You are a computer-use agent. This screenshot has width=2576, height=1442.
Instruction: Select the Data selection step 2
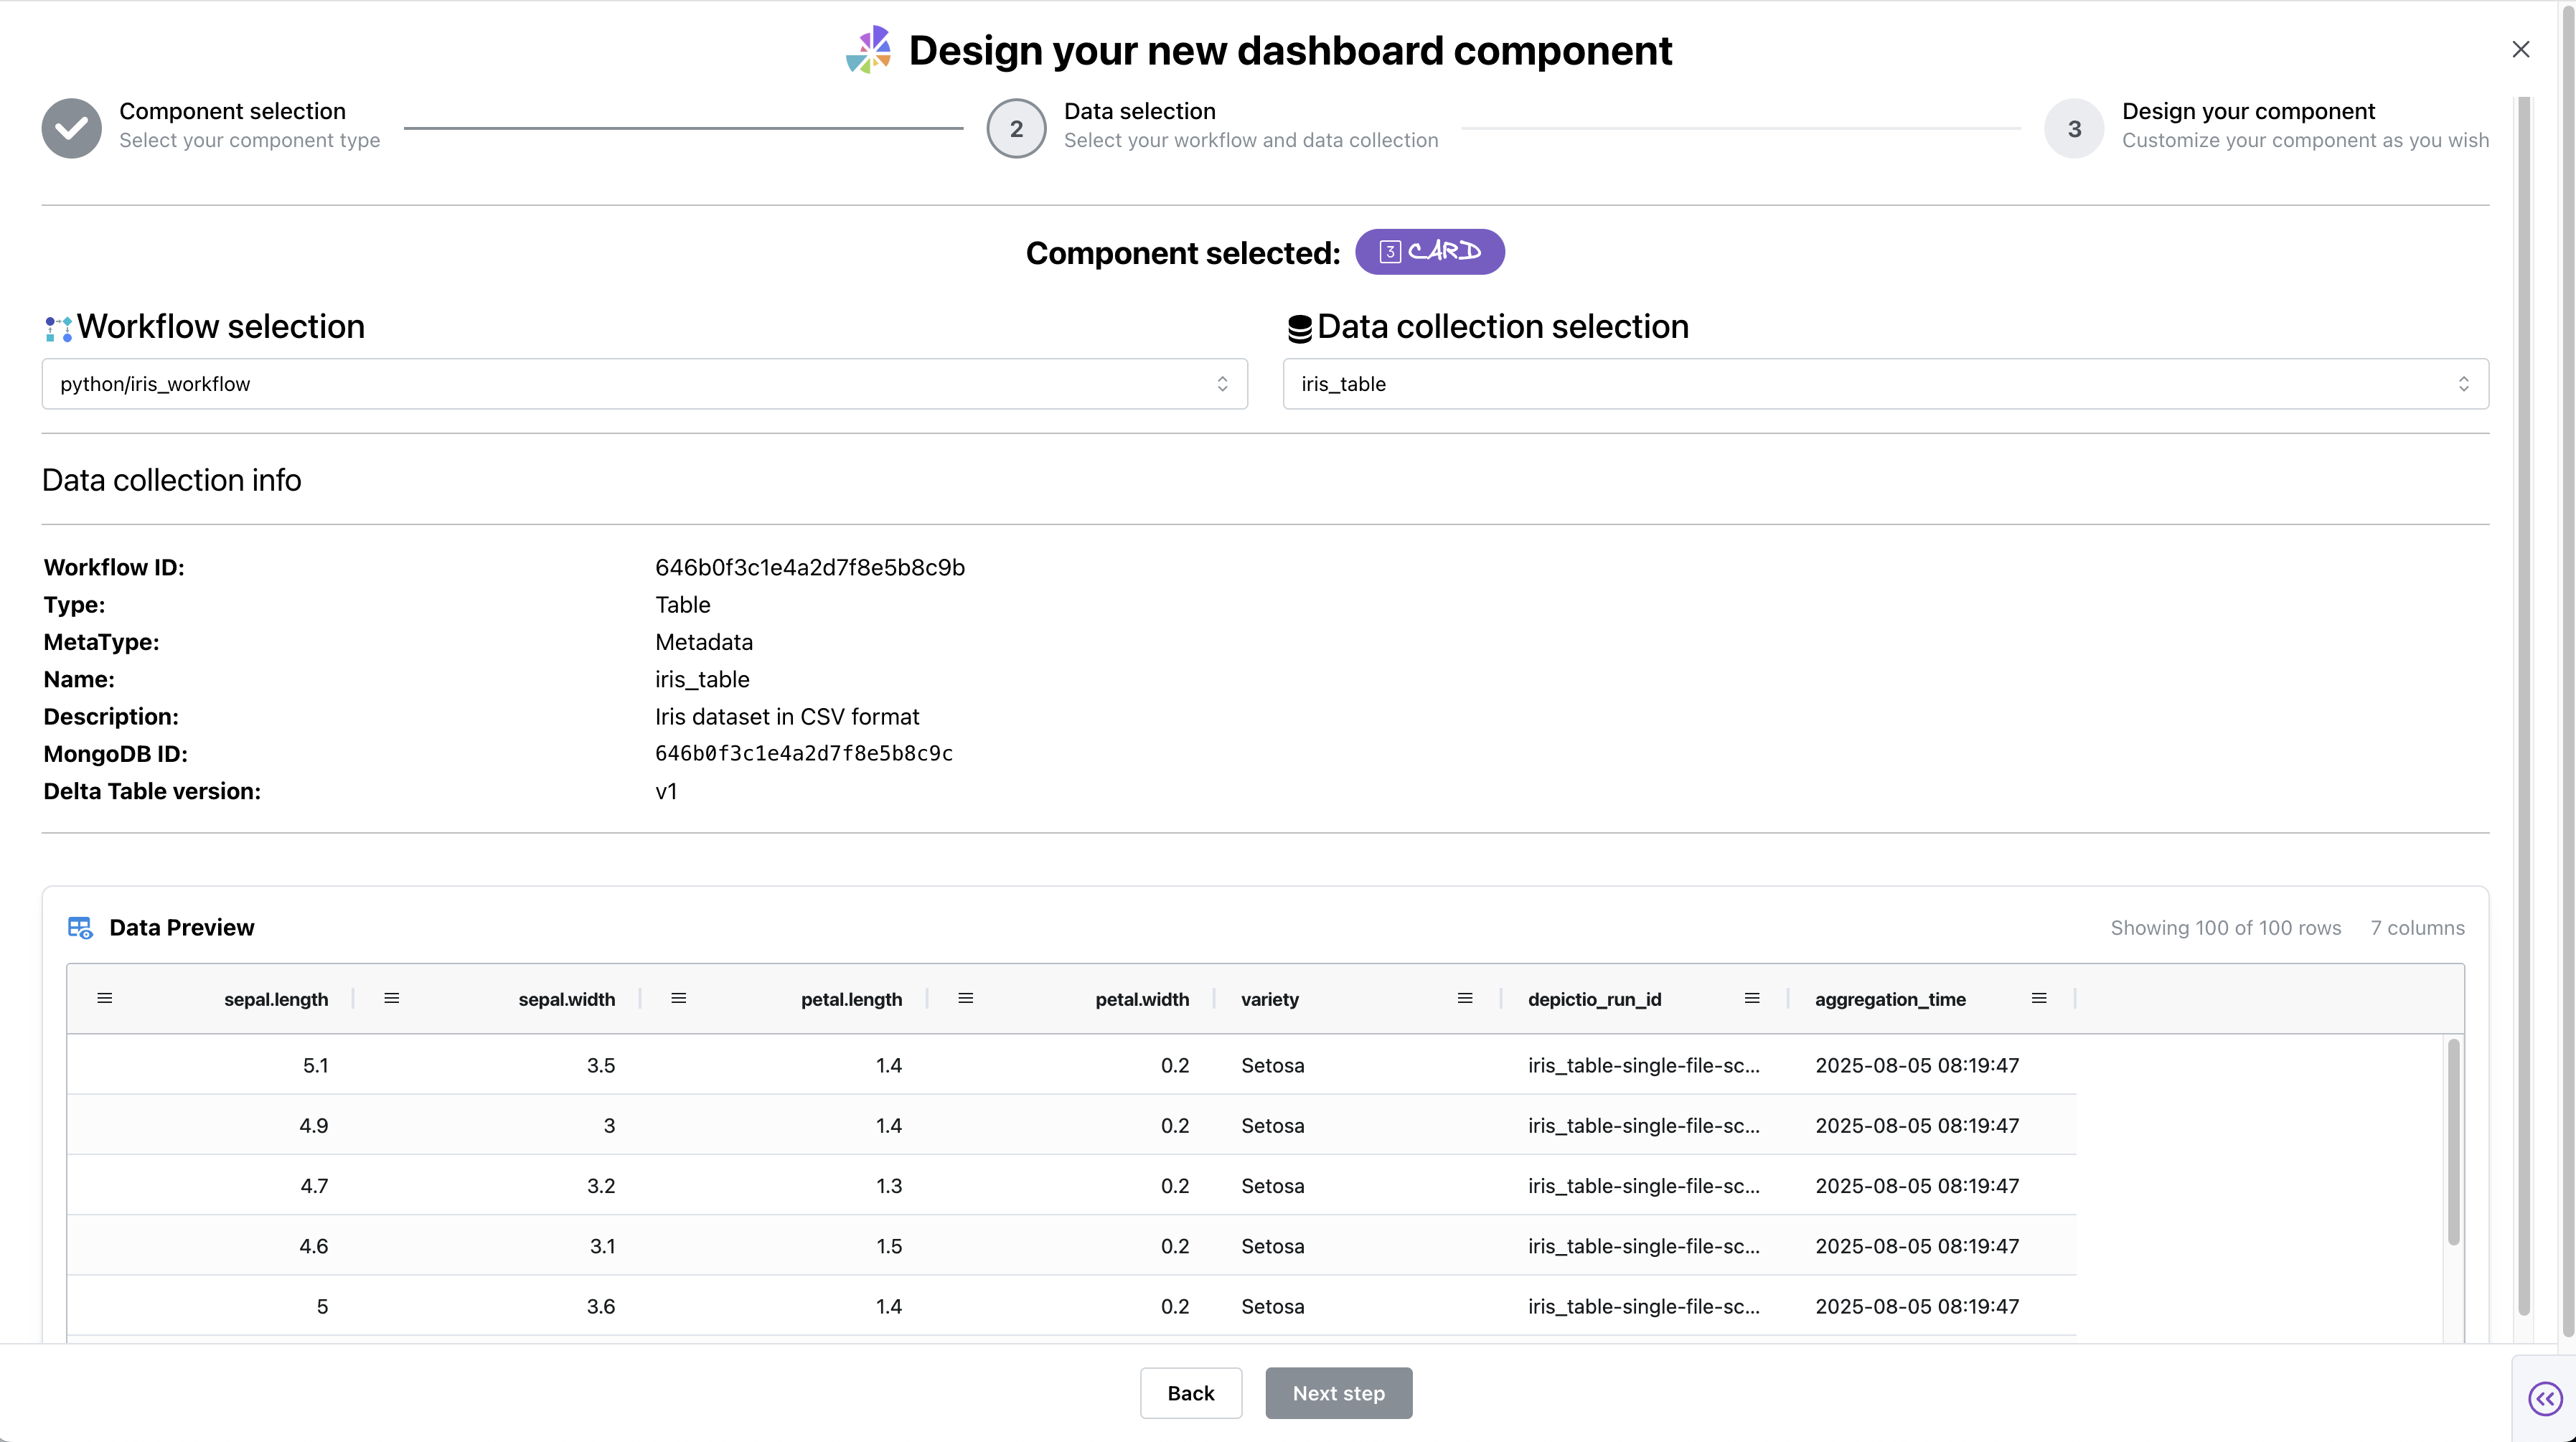click(1016, 128)
